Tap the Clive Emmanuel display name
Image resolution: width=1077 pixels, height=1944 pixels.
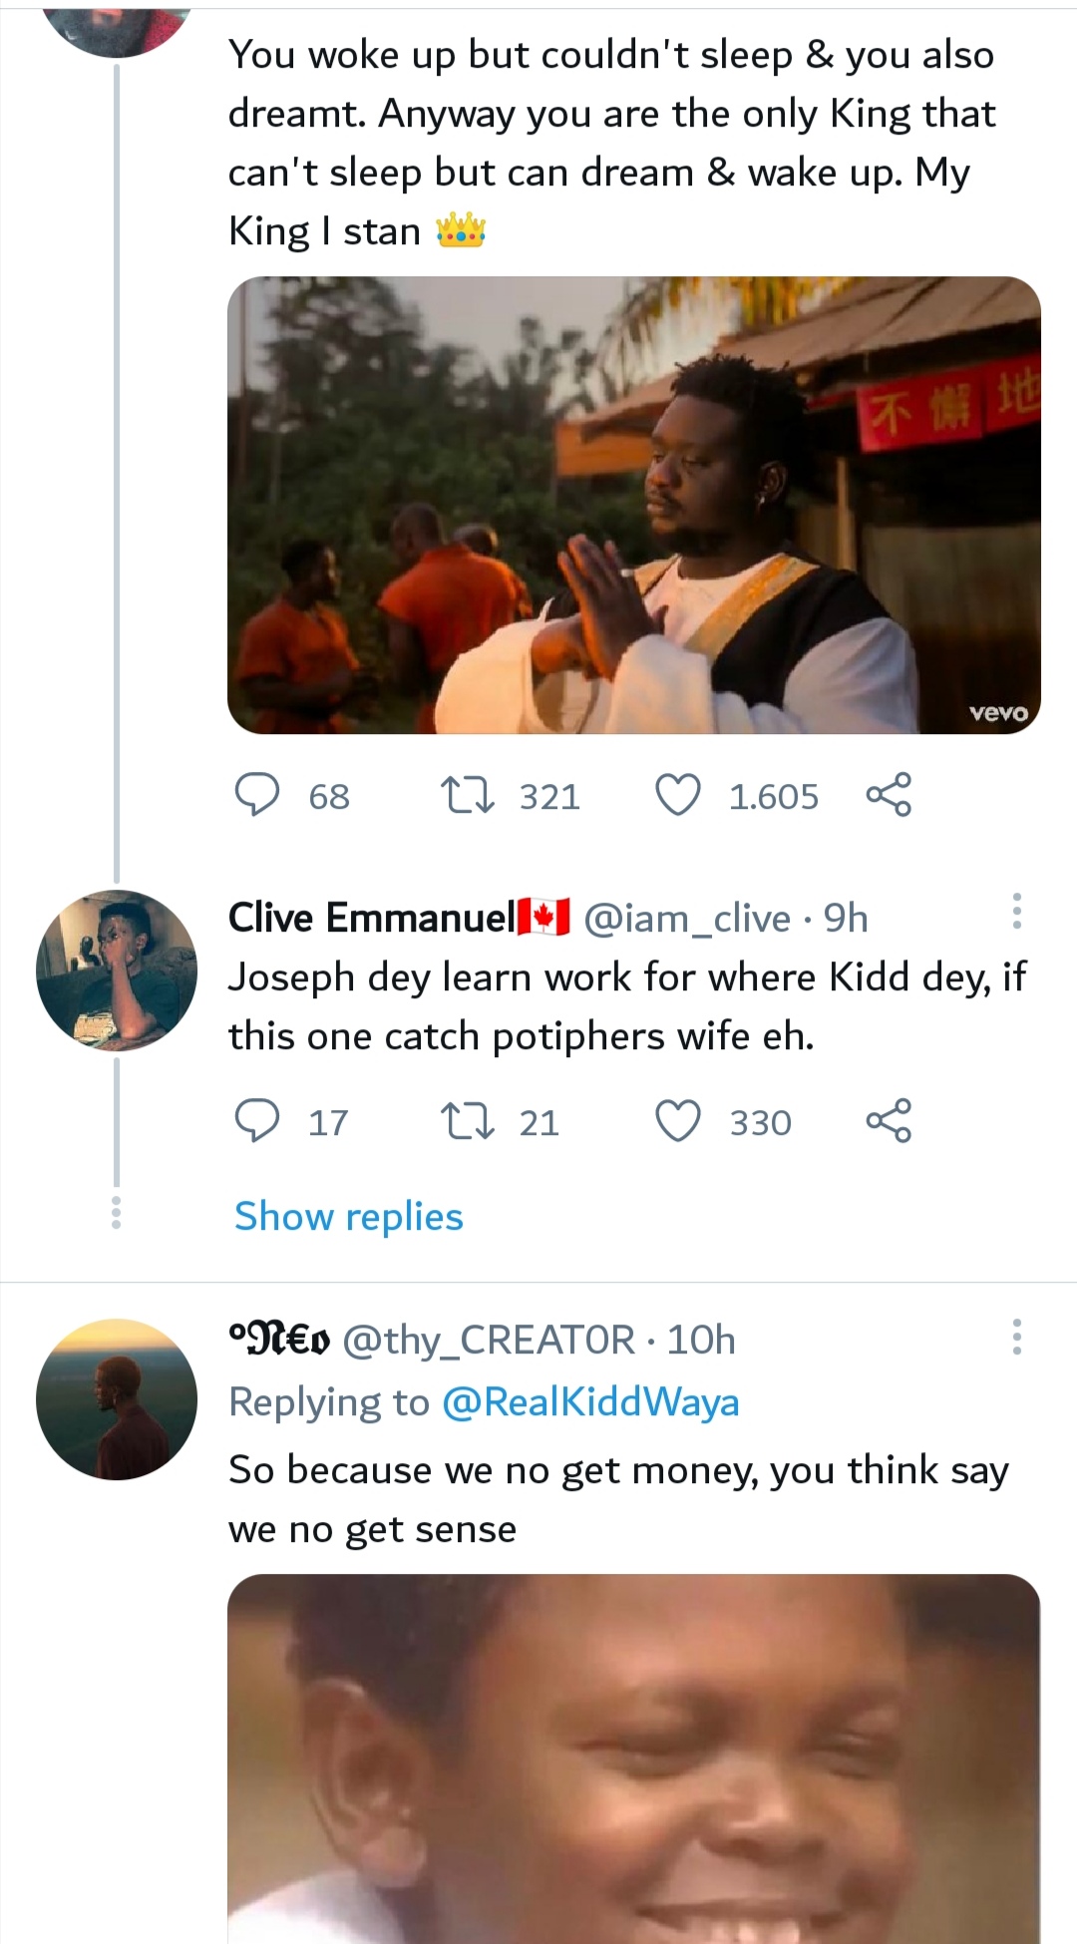[x=371, y=918]
